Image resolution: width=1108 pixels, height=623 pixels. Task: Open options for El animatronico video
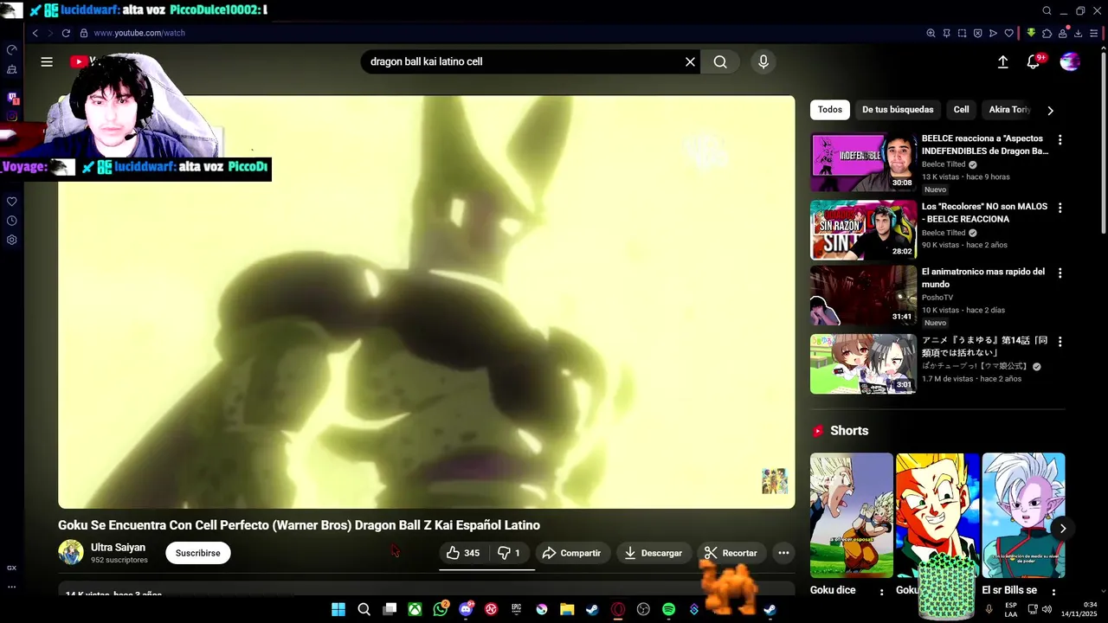pyautogui.click(x=1060, y=273)
